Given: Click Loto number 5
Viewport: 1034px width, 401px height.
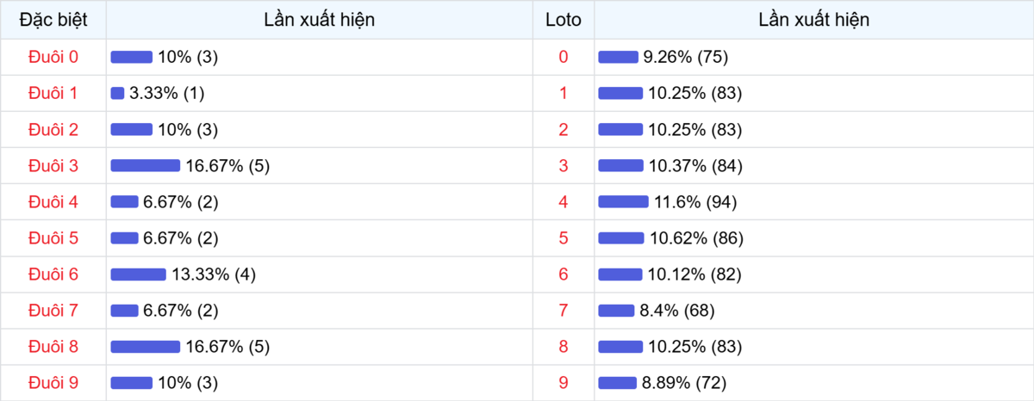Looking at the screenshot, I should 564,238.
